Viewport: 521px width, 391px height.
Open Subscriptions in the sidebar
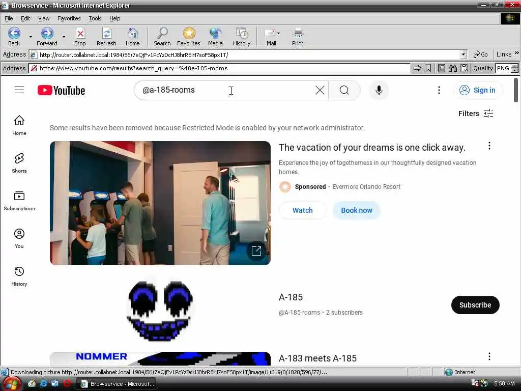click(x=19, y=201)
